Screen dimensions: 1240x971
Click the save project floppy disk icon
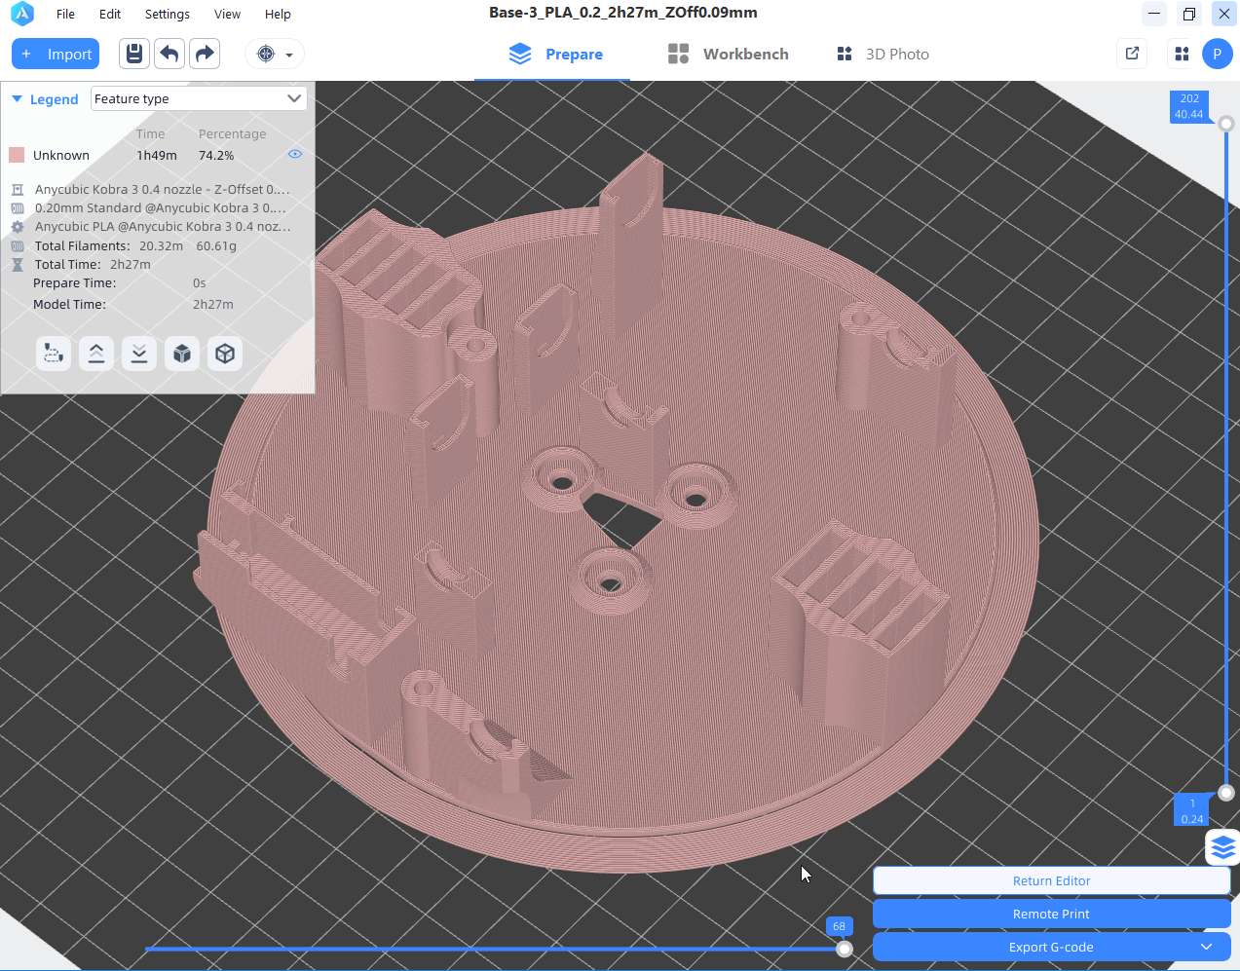[x=134, y=54]
